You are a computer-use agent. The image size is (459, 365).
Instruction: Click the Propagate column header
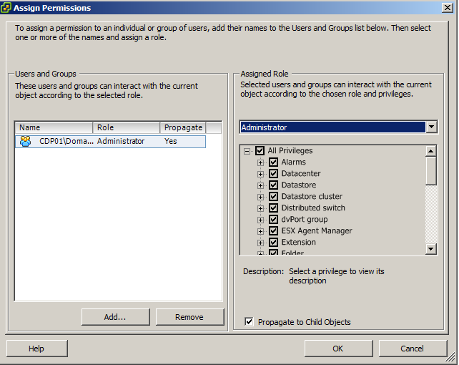pos(182,127)
